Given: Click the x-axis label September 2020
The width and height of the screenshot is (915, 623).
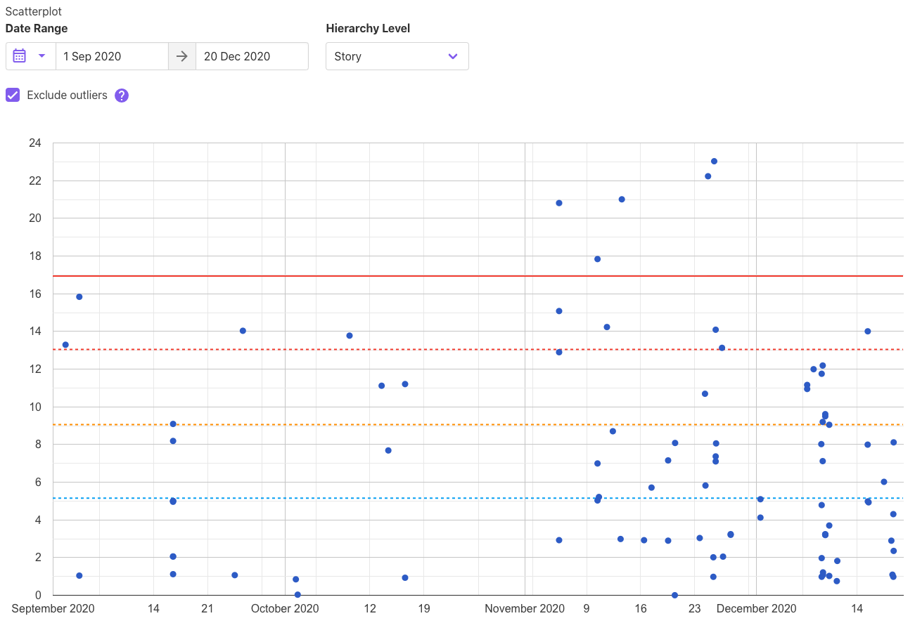Looking at the screenshot, I should click(x=53, y=608).
